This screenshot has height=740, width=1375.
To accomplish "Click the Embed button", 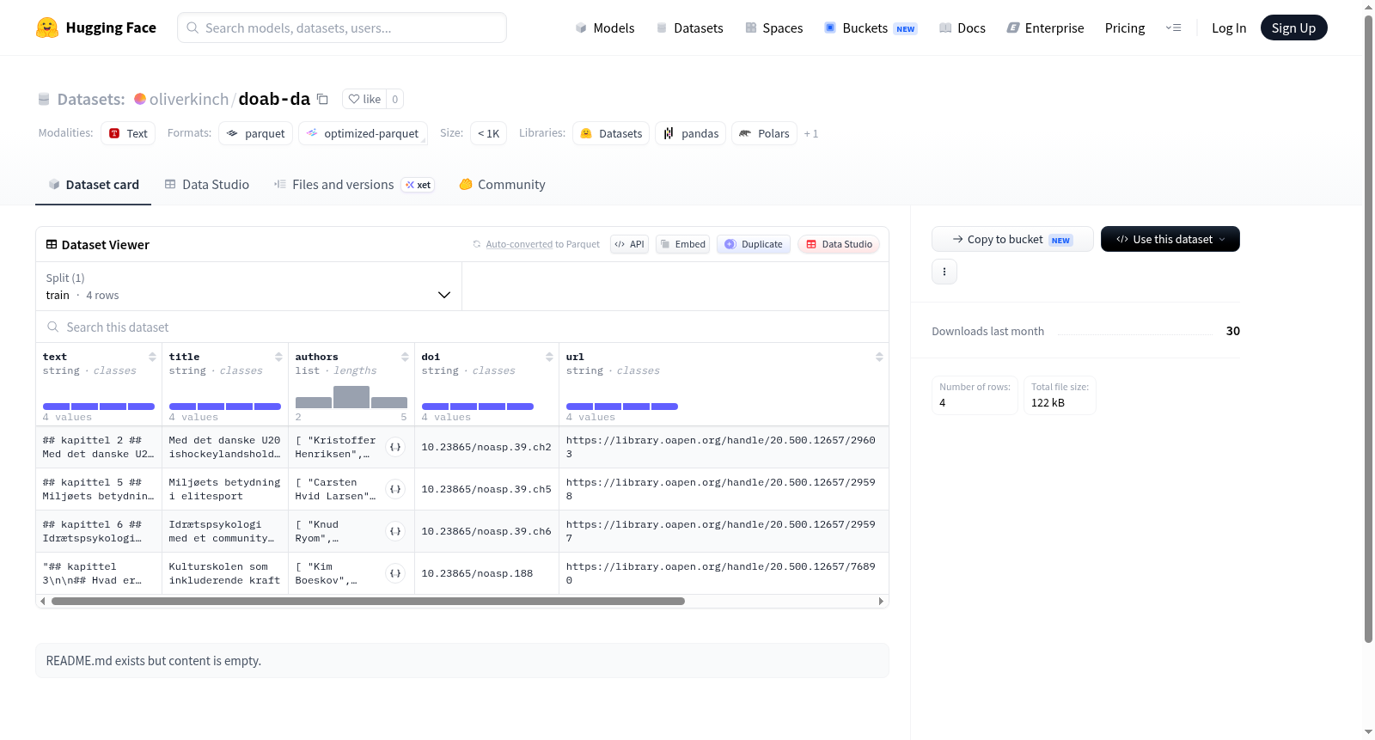I will pyautogui.click(x=682, y=244).
